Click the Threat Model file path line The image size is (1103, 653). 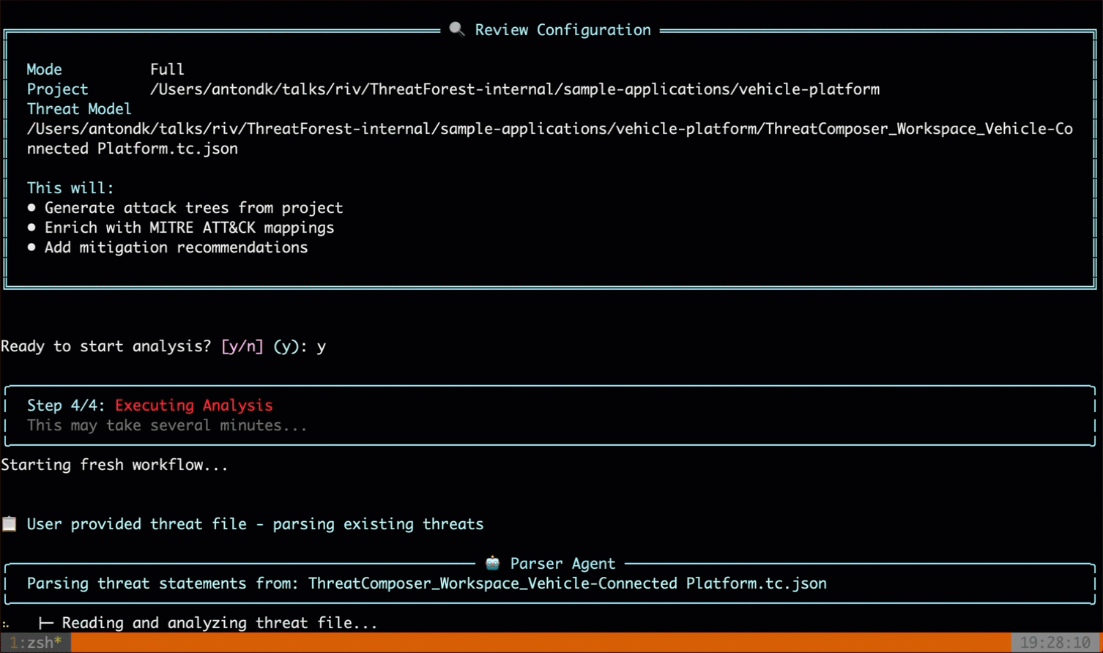pyautogui.click(x=549, y=129)
